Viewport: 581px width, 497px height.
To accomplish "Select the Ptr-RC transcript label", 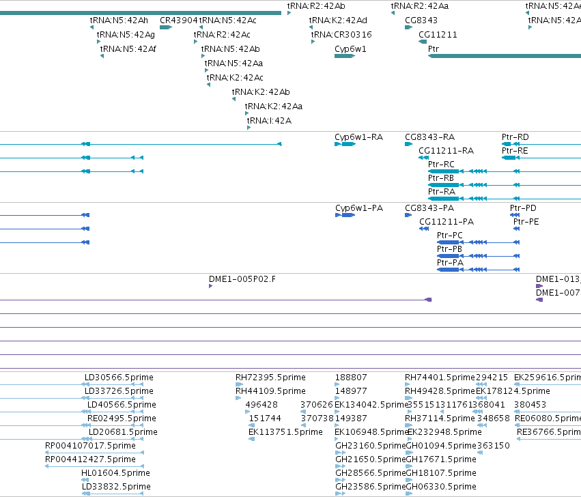I will pyautogui.click(x=441, y=165).
